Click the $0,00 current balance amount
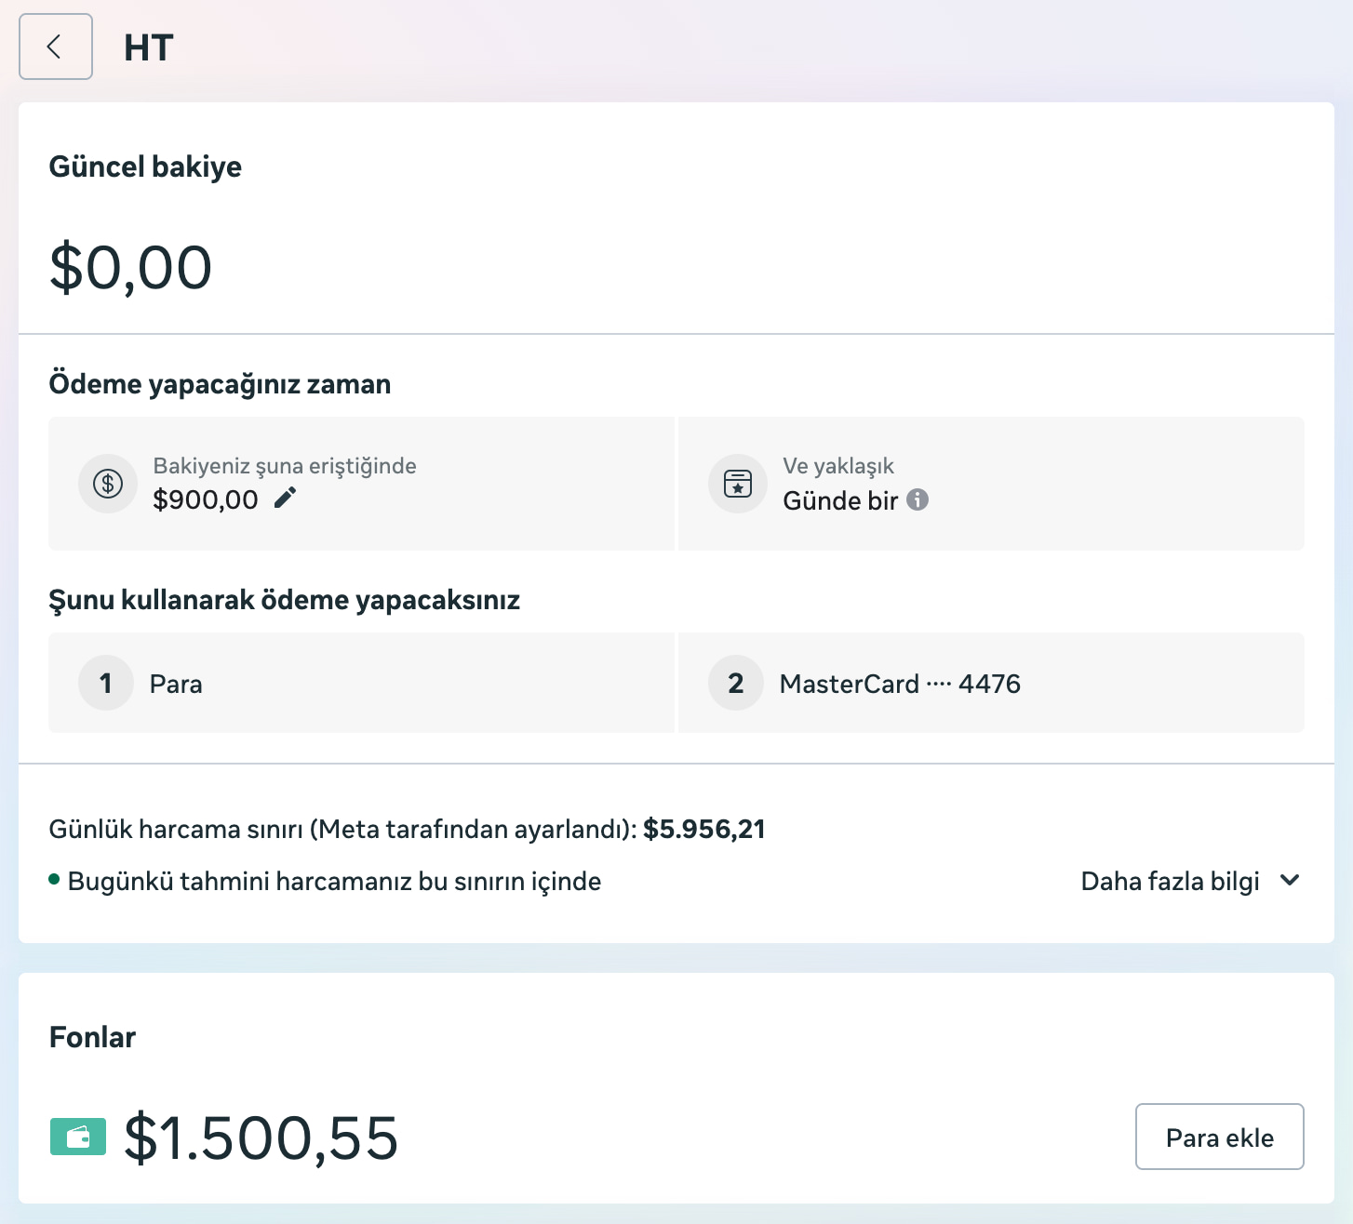 coord(131,268)
